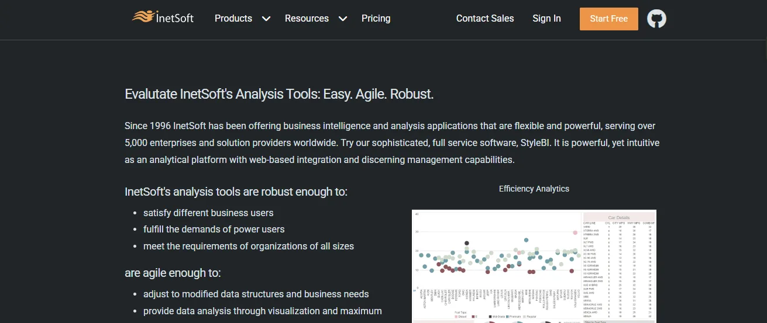Screen dimensions: 767x323
Task: Open the GitHub icon link
Action: click(656, 19)
